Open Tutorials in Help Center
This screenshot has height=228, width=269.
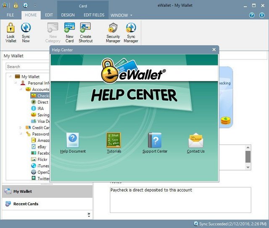point(114,140)
